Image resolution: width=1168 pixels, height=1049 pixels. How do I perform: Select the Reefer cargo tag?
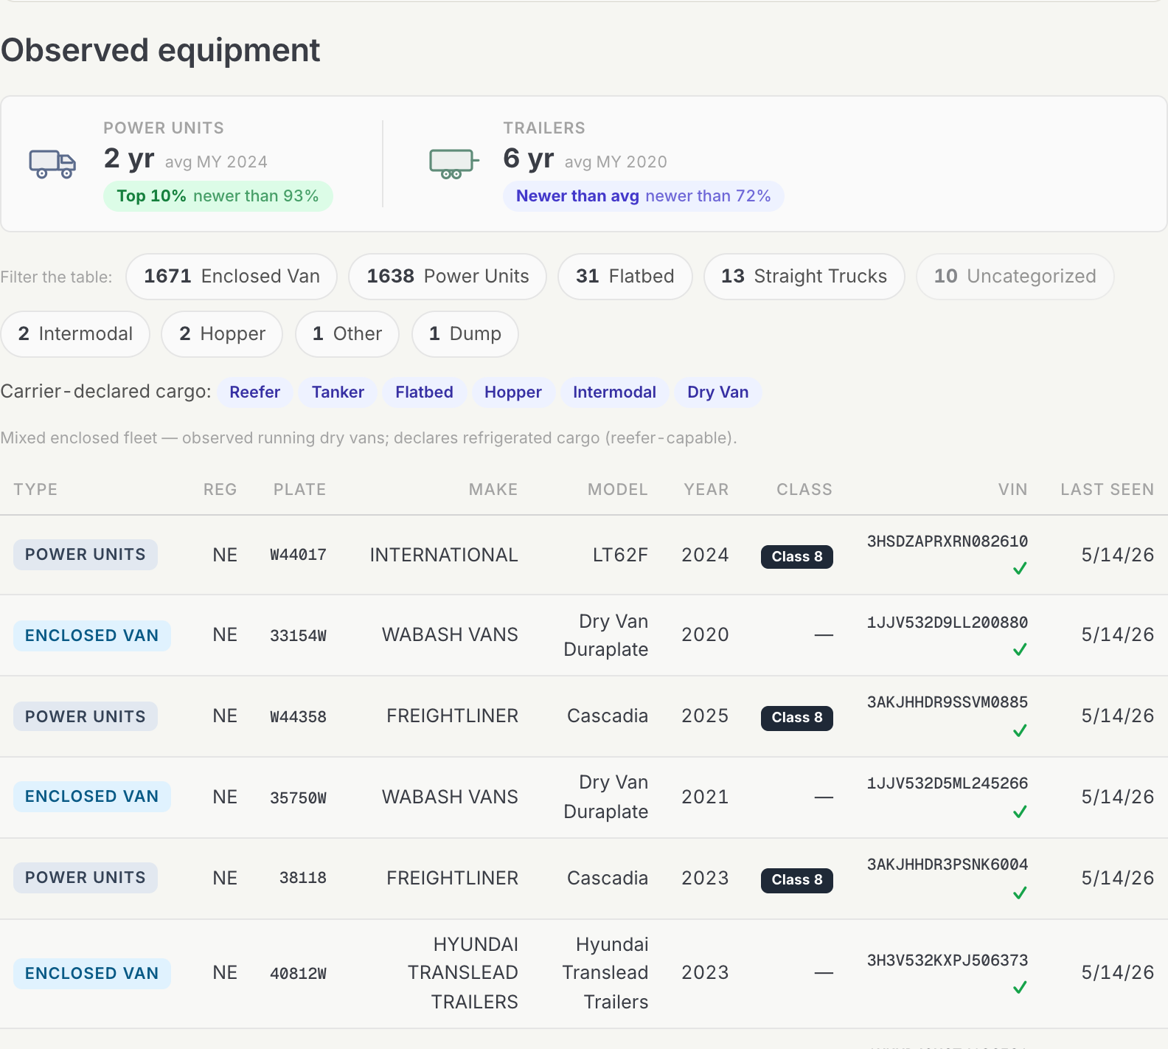coord(254,392)
